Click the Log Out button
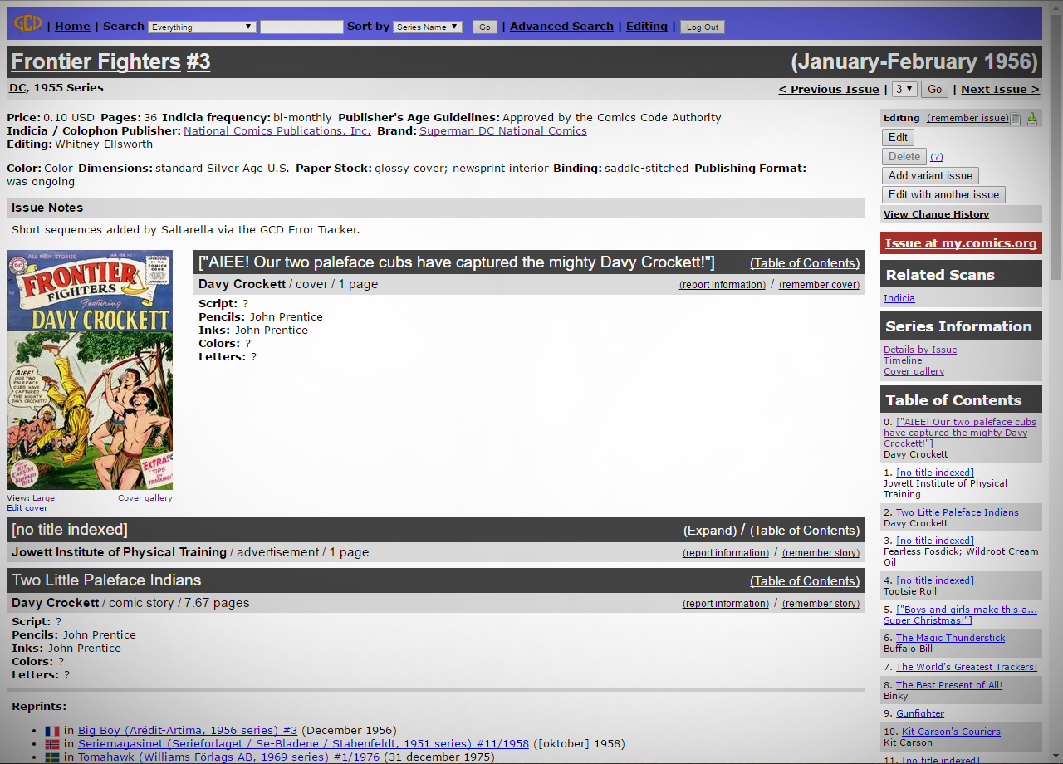This screenshot has width=1063, height=764. [703, 27]
